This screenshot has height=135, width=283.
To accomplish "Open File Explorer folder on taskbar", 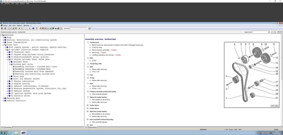I will (x=17, y=133).
